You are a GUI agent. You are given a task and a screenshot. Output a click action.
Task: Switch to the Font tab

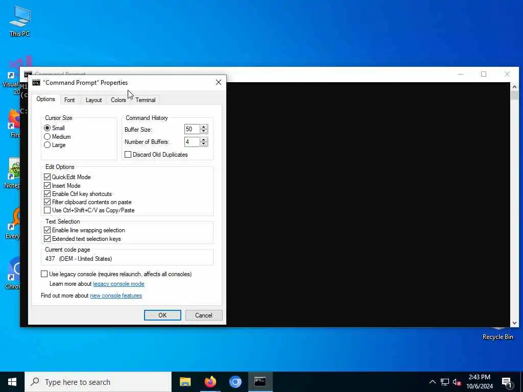click(69, 100)
